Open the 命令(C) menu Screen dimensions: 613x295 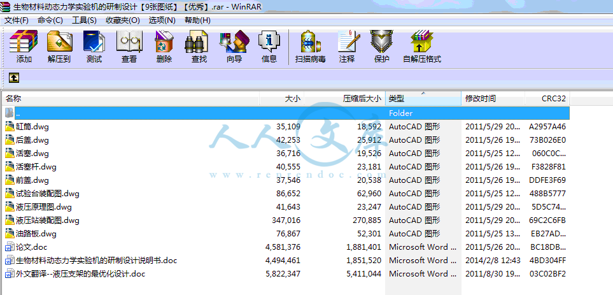(x=50, y=20)
